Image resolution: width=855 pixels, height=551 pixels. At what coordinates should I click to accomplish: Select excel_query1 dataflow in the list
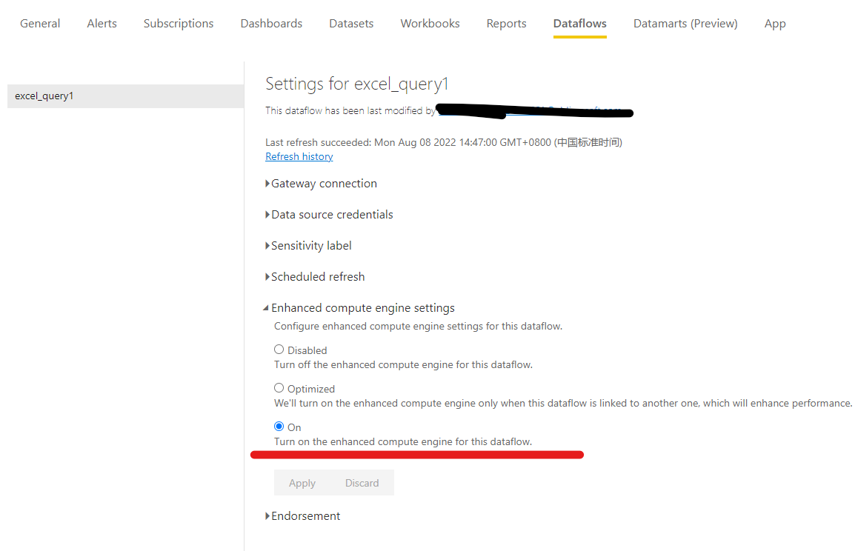(x=125, y=96)
